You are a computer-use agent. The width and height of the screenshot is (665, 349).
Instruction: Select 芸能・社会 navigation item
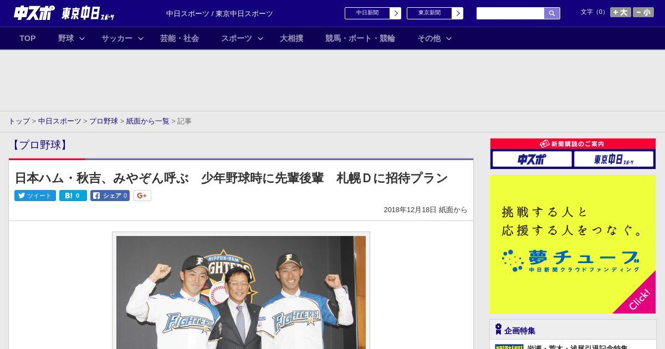180,38
